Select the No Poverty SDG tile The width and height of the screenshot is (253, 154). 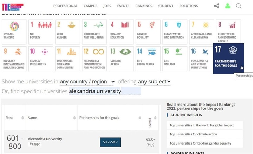(41, 32)
